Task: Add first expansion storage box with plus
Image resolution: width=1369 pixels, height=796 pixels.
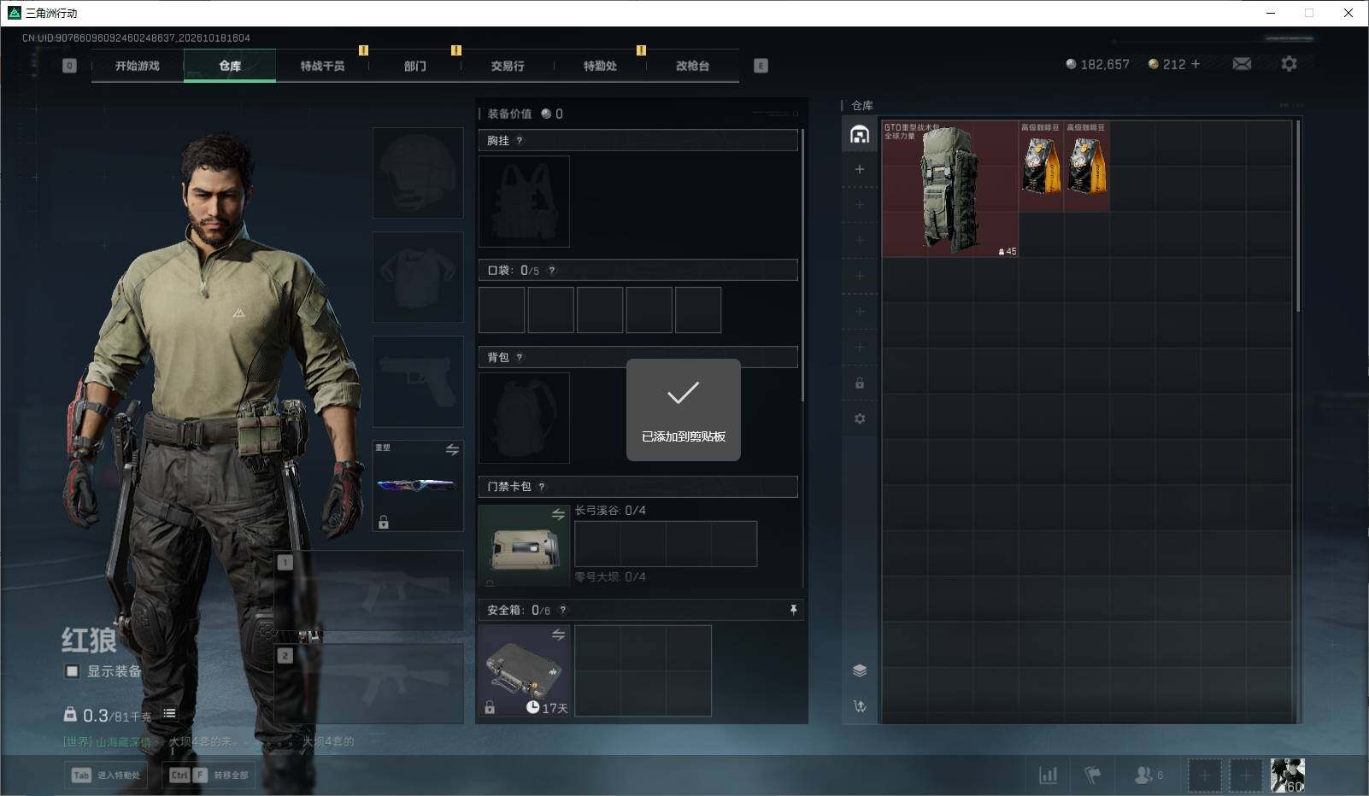Action: (860, 169)
